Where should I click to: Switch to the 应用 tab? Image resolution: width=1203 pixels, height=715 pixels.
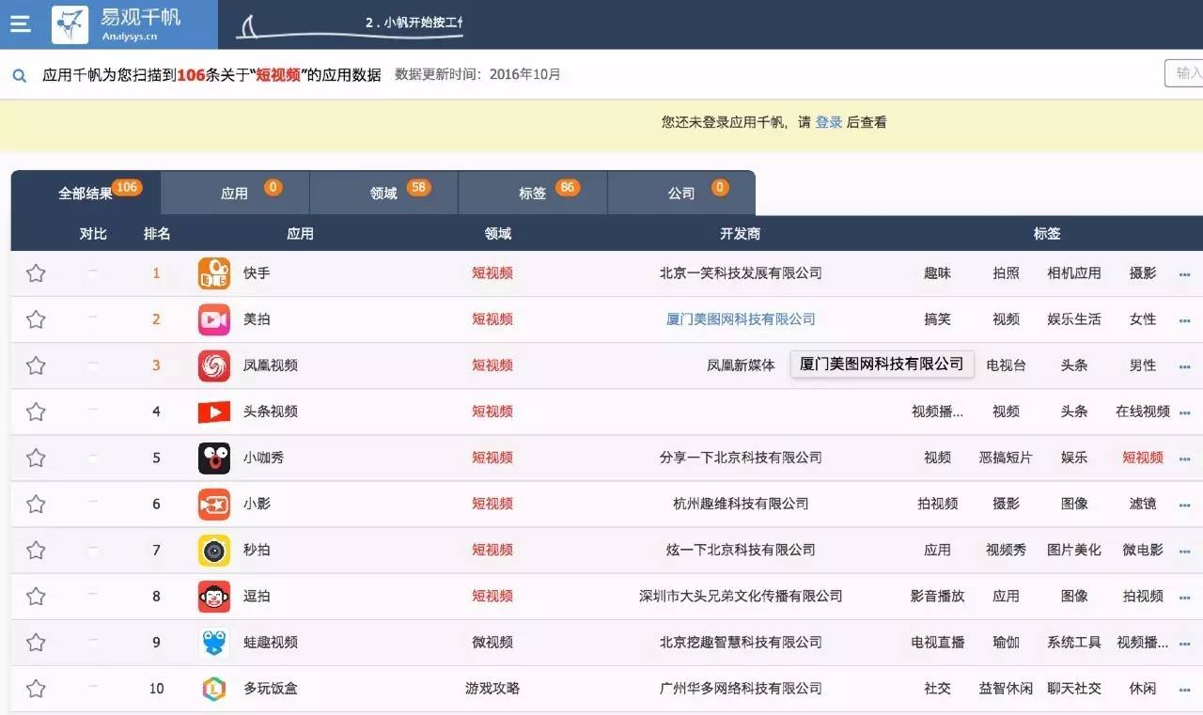tap(235, 193)
